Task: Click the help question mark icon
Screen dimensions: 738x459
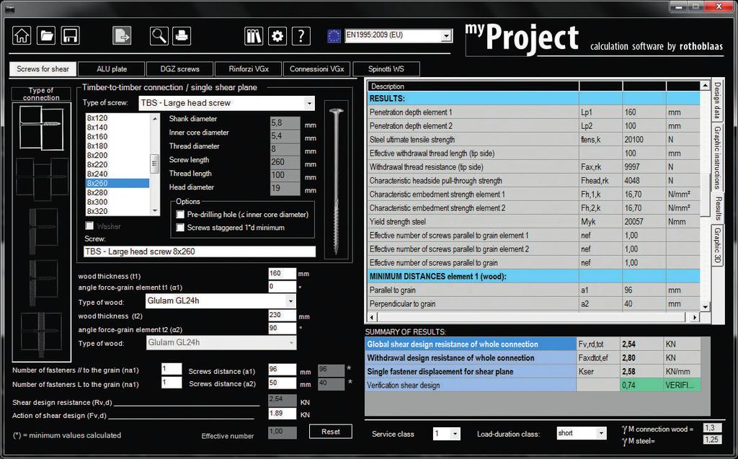Action: pos(301,35)
